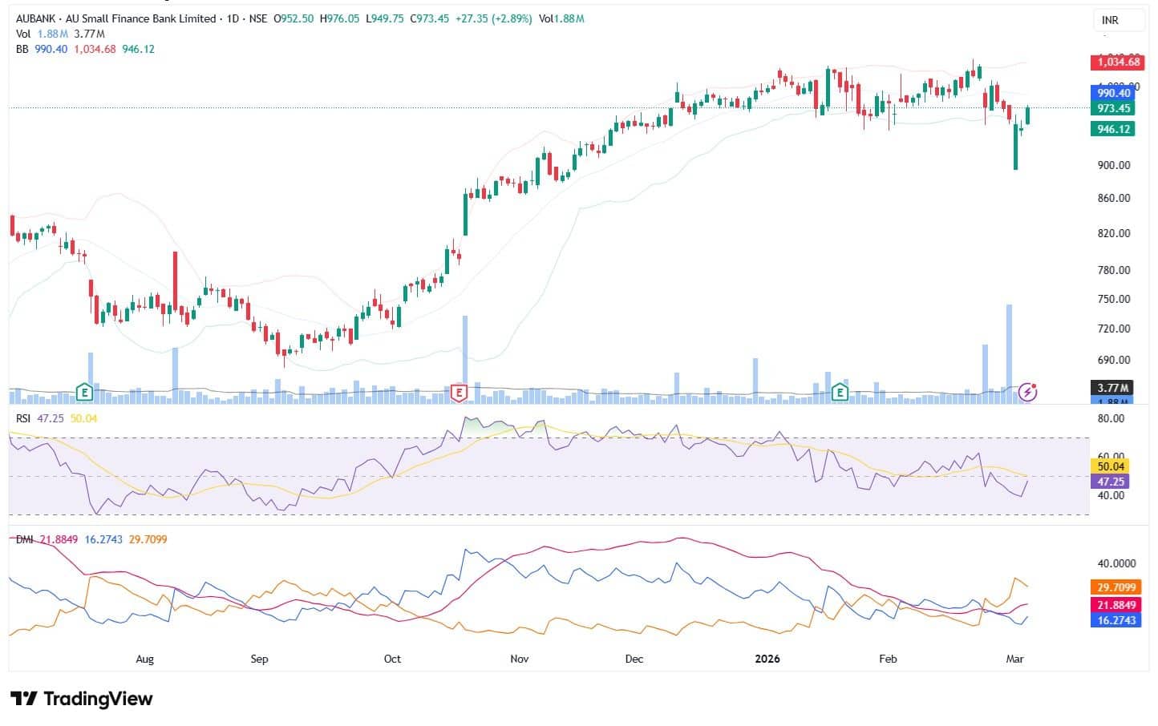1158x726 pixels.
Task: Click the blue 16.2743 DMI axis label
Action: click(x=1118, y=620)
